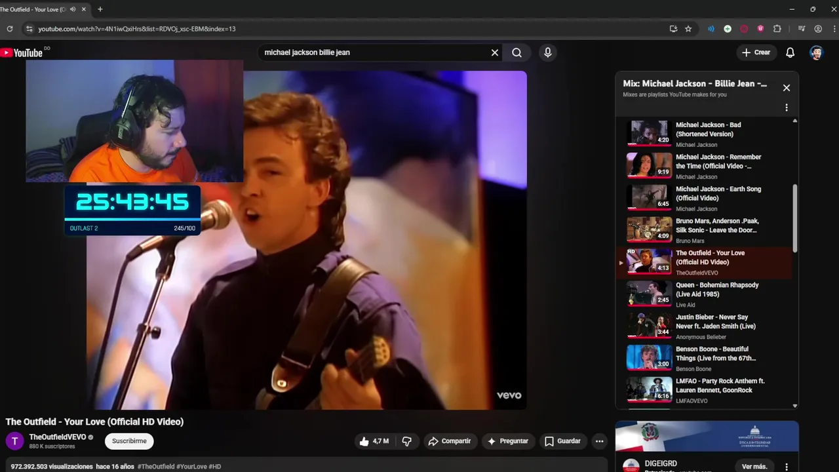Click the magnifying glass search button
The width and height of the screenshot is (839, 472).
point(517,52)
